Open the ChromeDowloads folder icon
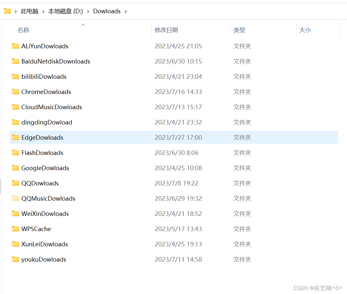The height and width of the screenshot is (294, 347). pyautogui.click(x=16, y=92)
